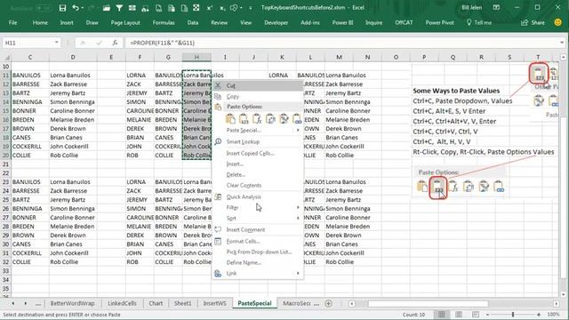This screenshot has width=569, height=320.
Task: Click the subscript x icon
Action: pyautogui.click(x=222, y=8)
